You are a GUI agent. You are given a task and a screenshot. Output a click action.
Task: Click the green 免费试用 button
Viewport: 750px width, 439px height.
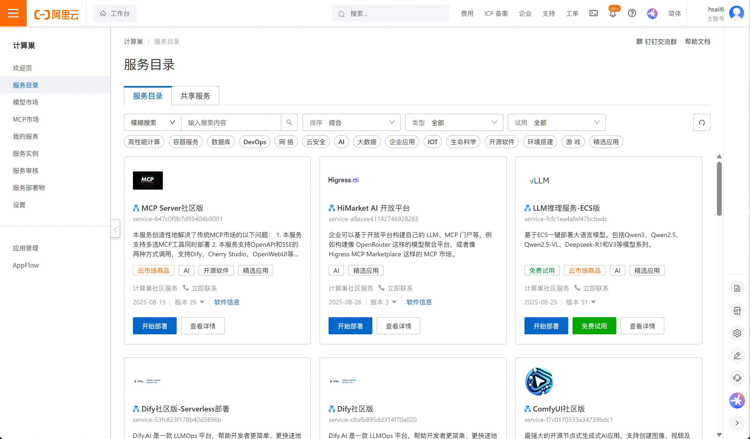pyautogui.click(x=594, y=326)
